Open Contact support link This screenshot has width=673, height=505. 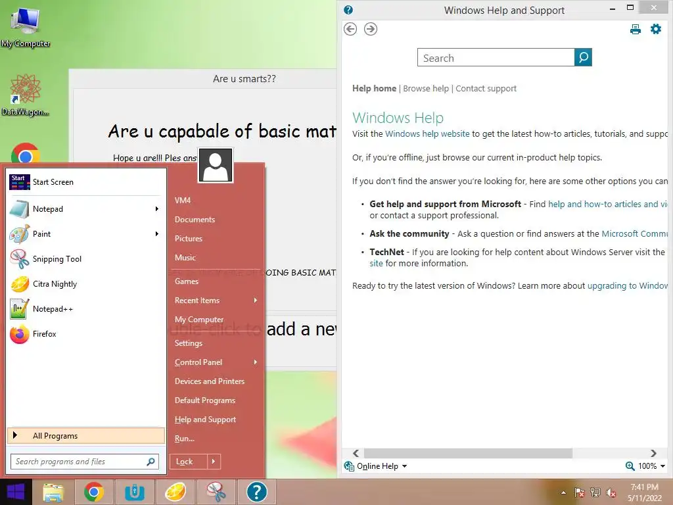coord(486,89)
